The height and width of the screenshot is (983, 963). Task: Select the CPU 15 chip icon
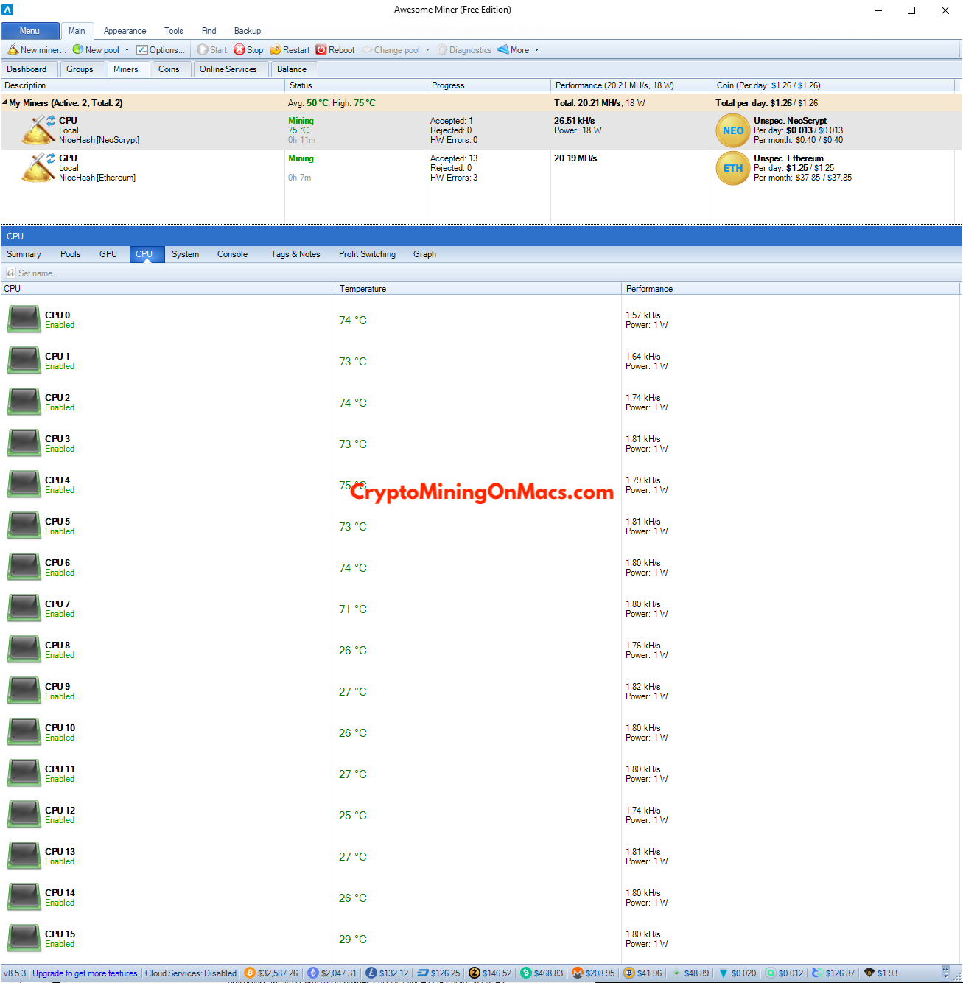tap(24, 938)
